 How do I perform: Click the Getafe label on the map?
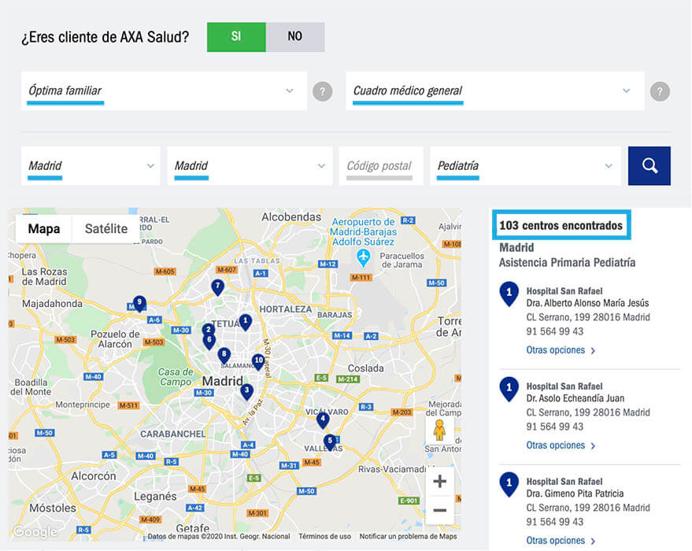click(x=192, y=527)
